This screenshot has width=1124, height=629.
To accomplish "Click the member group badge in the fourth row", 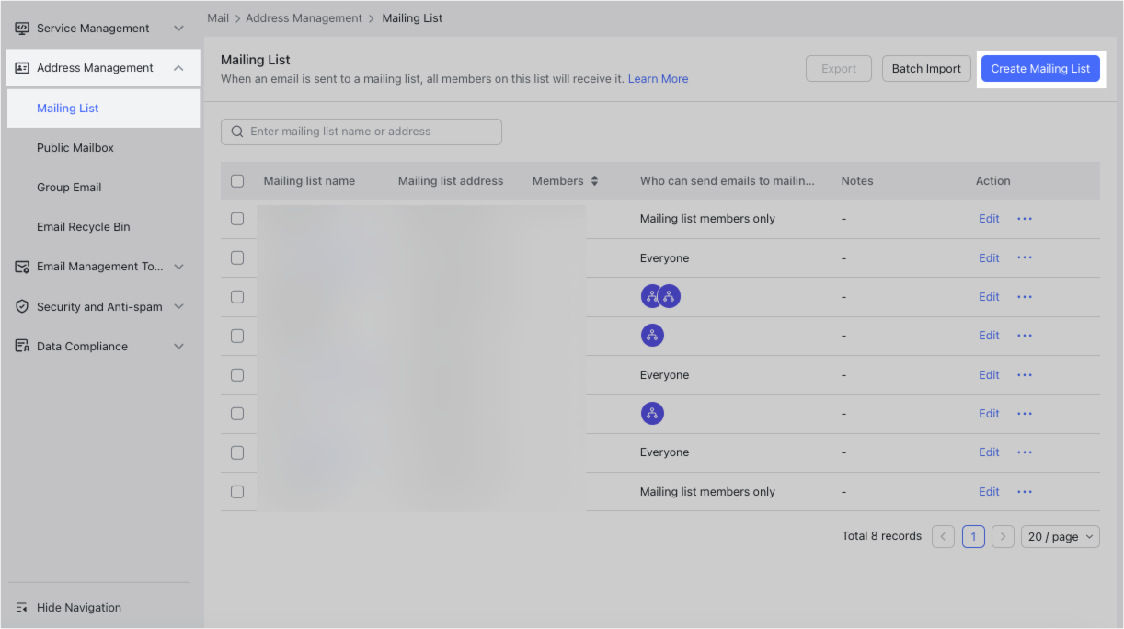I will [x=652, y=335].
